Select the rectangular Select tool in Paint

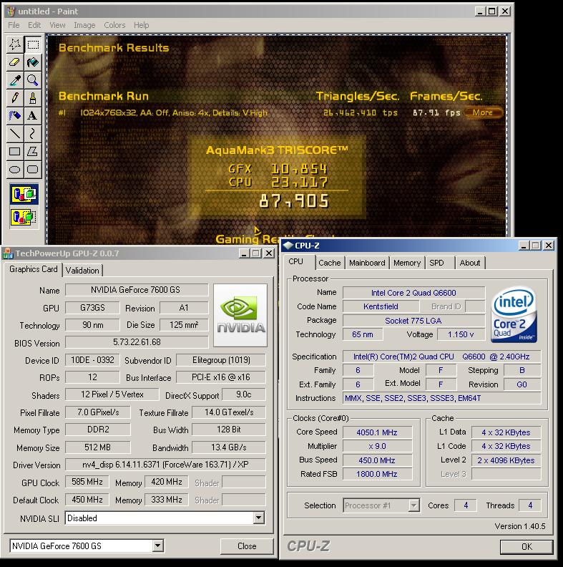click(33, 44)
